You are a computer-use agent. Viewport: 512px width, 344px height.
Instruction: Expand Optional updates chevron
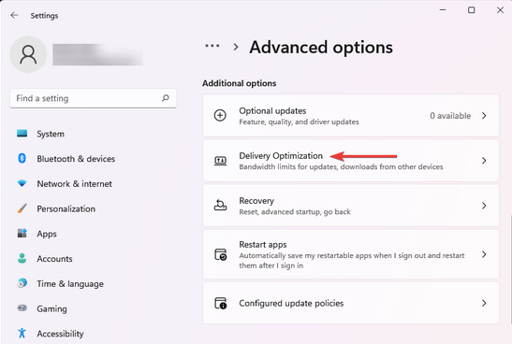484,115
